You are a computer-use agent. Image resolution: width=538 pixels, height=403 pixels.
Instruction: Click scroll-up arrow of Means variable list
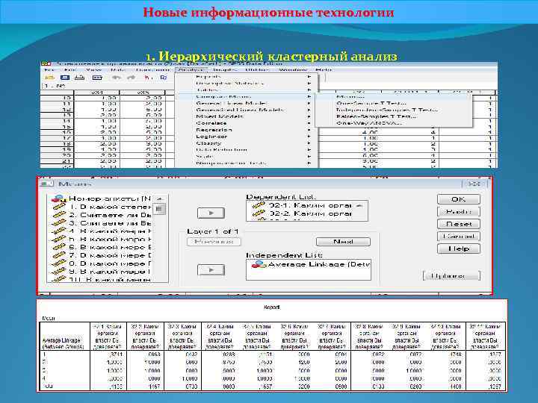(159, 199)
